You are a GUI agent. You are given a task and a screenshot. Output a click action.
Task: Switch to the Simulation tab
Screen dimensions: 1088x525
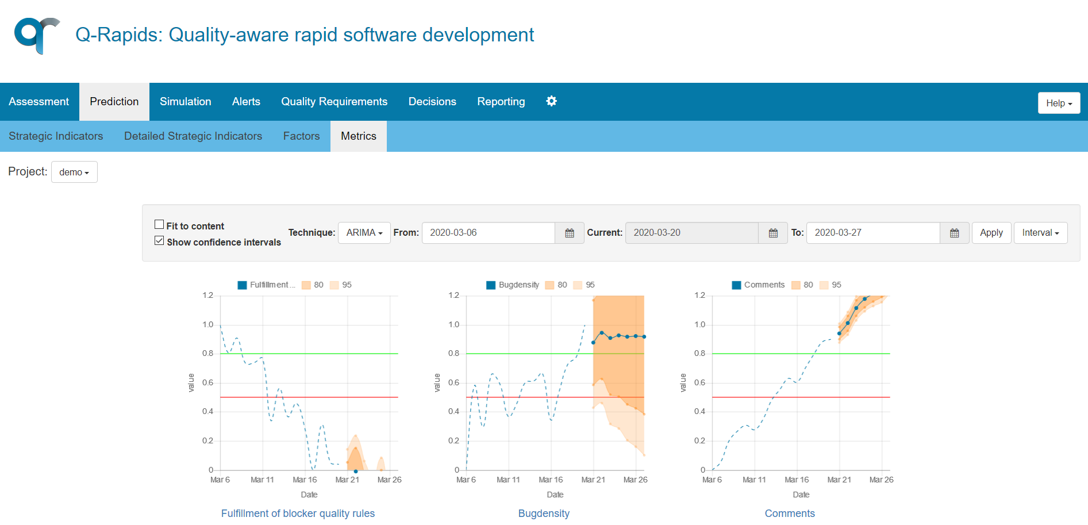click(x=185, y=101)
